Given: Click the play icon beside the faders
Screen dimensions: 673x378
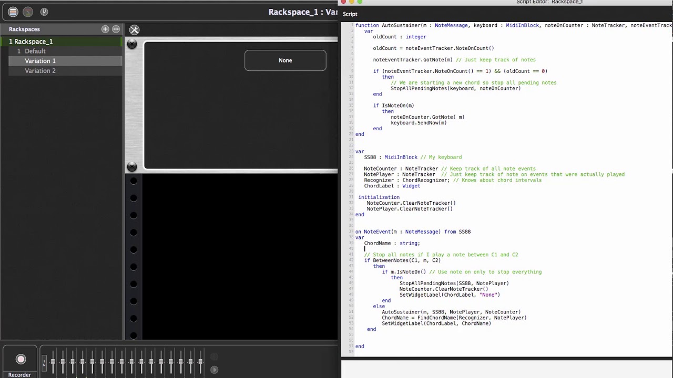Looking at the screenshot, I should (214, 370).
